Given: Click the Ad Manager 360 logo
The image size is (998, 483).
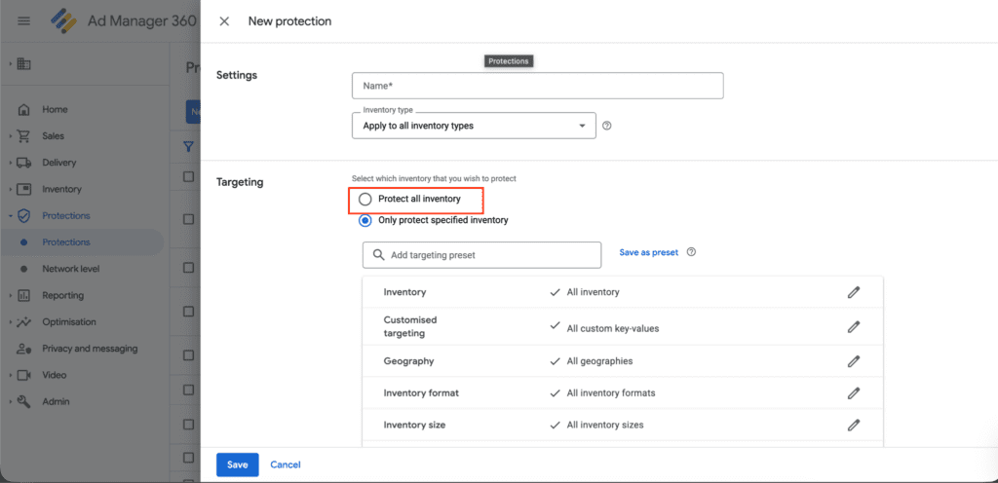Looking at the screenshot, I should coord(63,21).
